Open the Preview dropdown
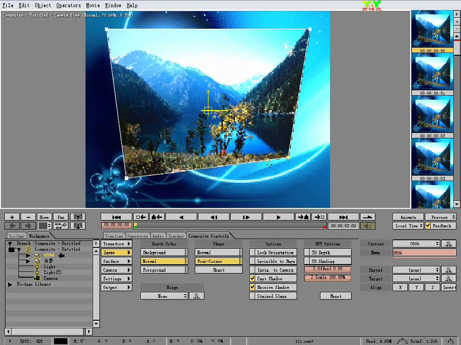Image resolution: width=461 pixels, height=345 pixels. 440,217
